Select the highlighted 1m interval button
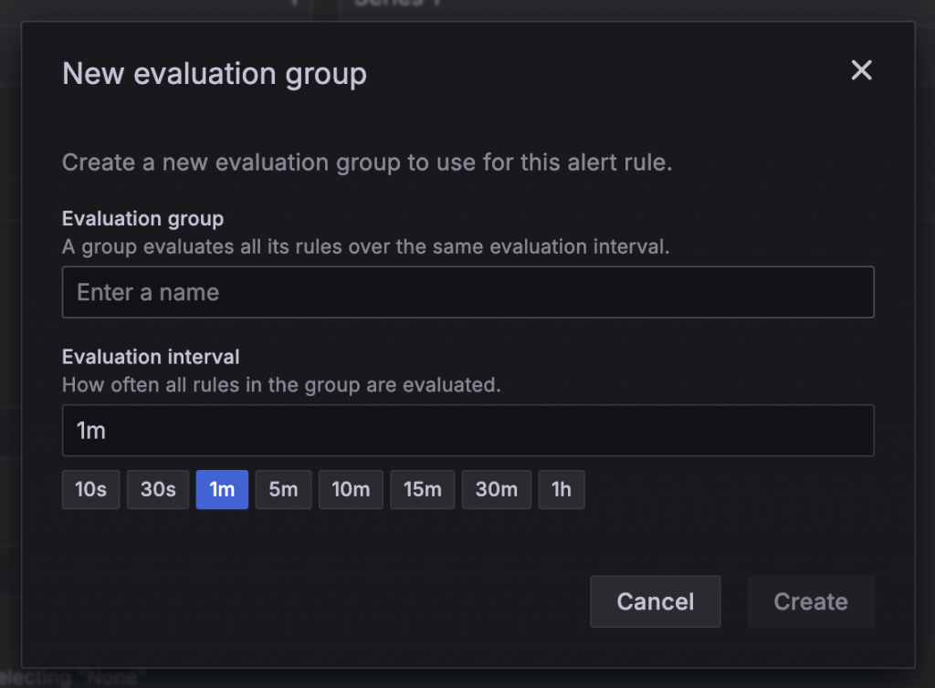 pyautogui.click(x=222, y=490)
